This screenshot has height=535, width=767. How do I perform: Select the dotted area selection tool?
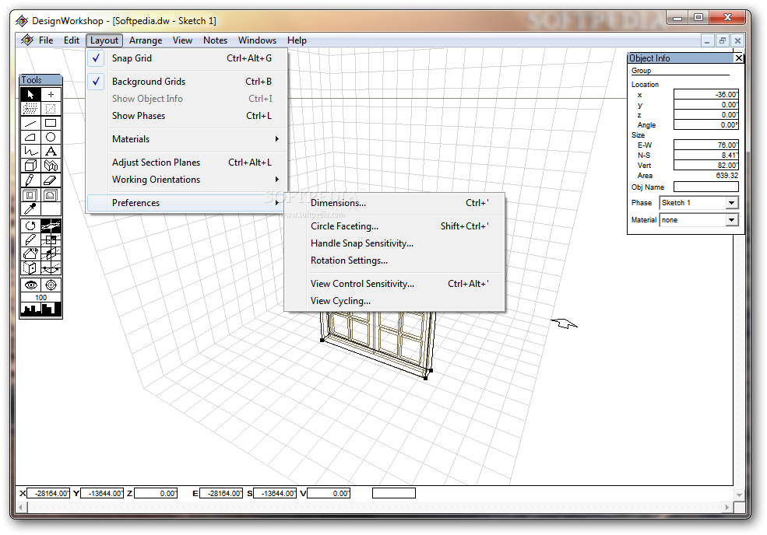(x=30, y=108)
